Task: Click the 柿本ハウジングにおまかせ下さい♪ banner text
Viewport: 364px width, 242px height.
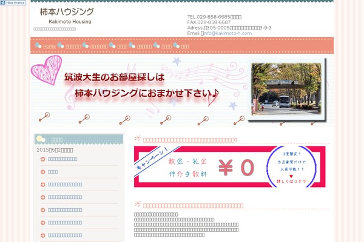Action: 147,94
